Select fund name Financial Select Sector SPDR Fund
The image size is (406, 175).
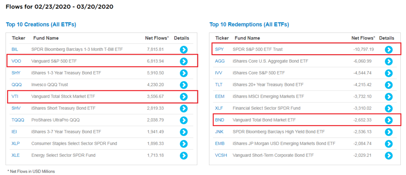click(266, 108)
